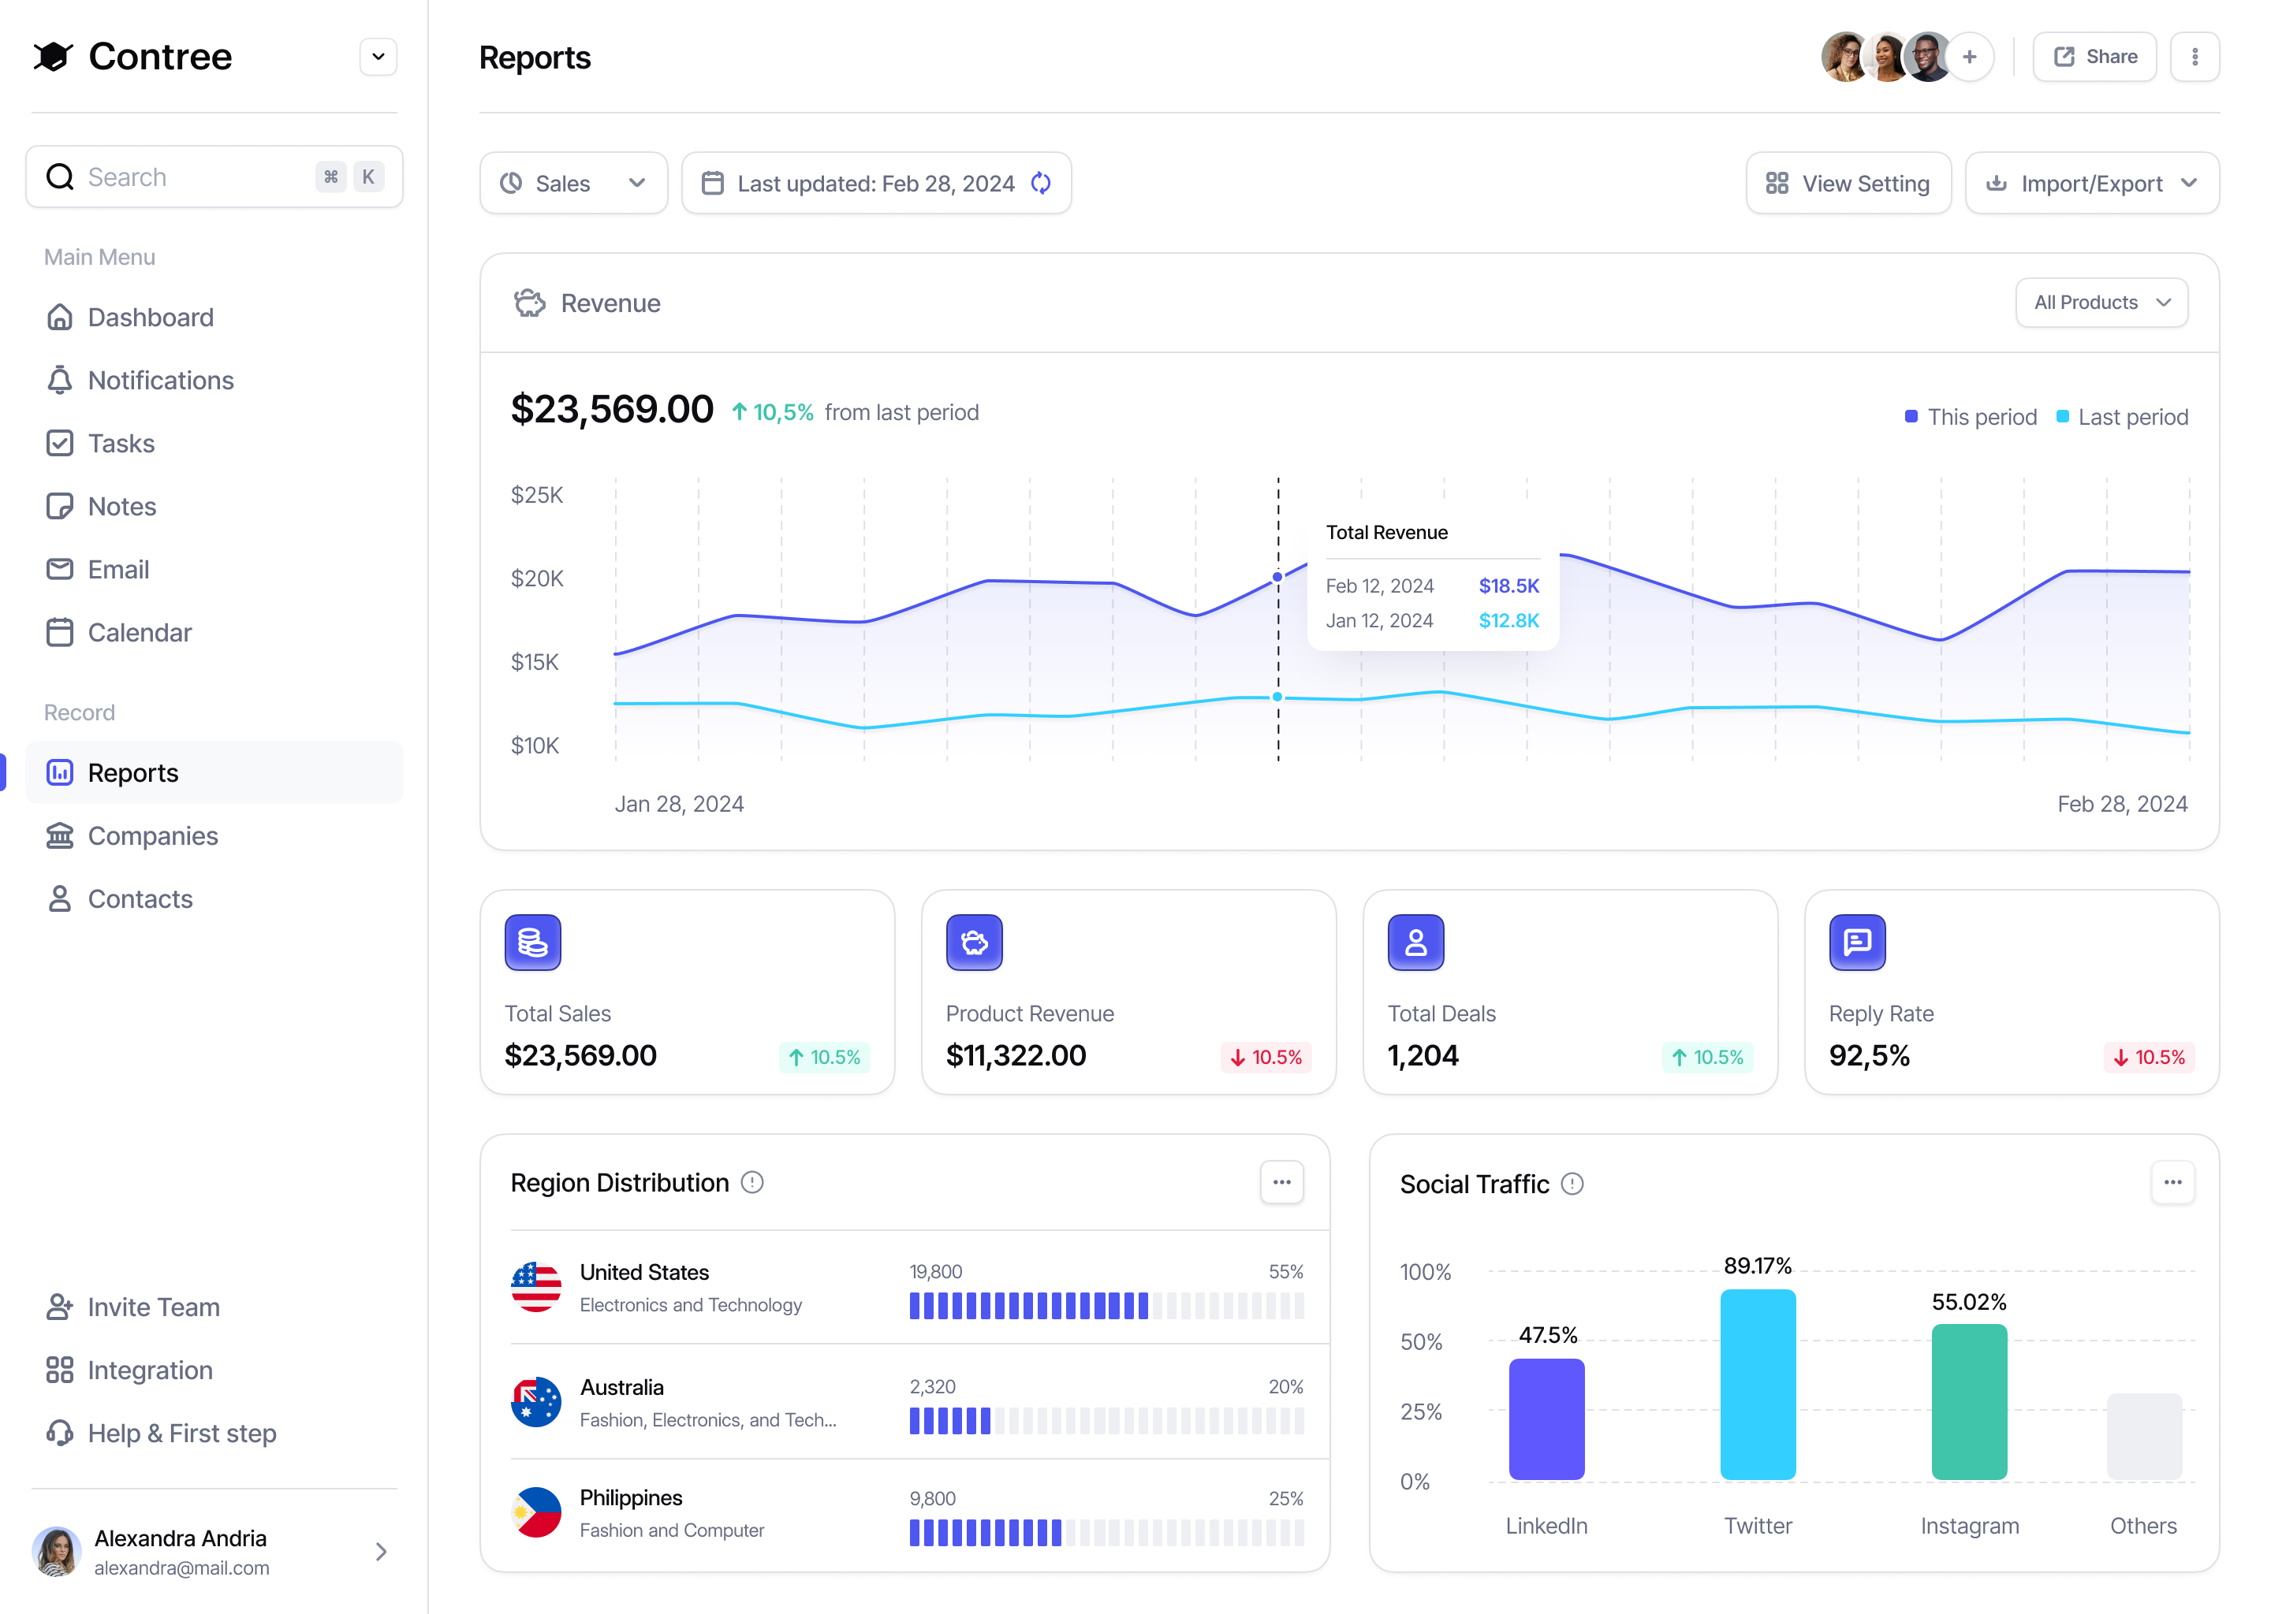Expand the Alexandra Andria profile chevron

click(x=381, y=1552)
